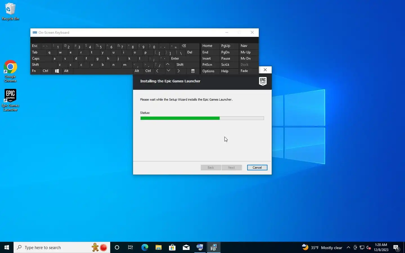Image resolution: width=405 pixels, height=253 pixels.
Task: Open Help on the On-Screen Keyboard
Action: pyautogui.click(x=229, y=71)
